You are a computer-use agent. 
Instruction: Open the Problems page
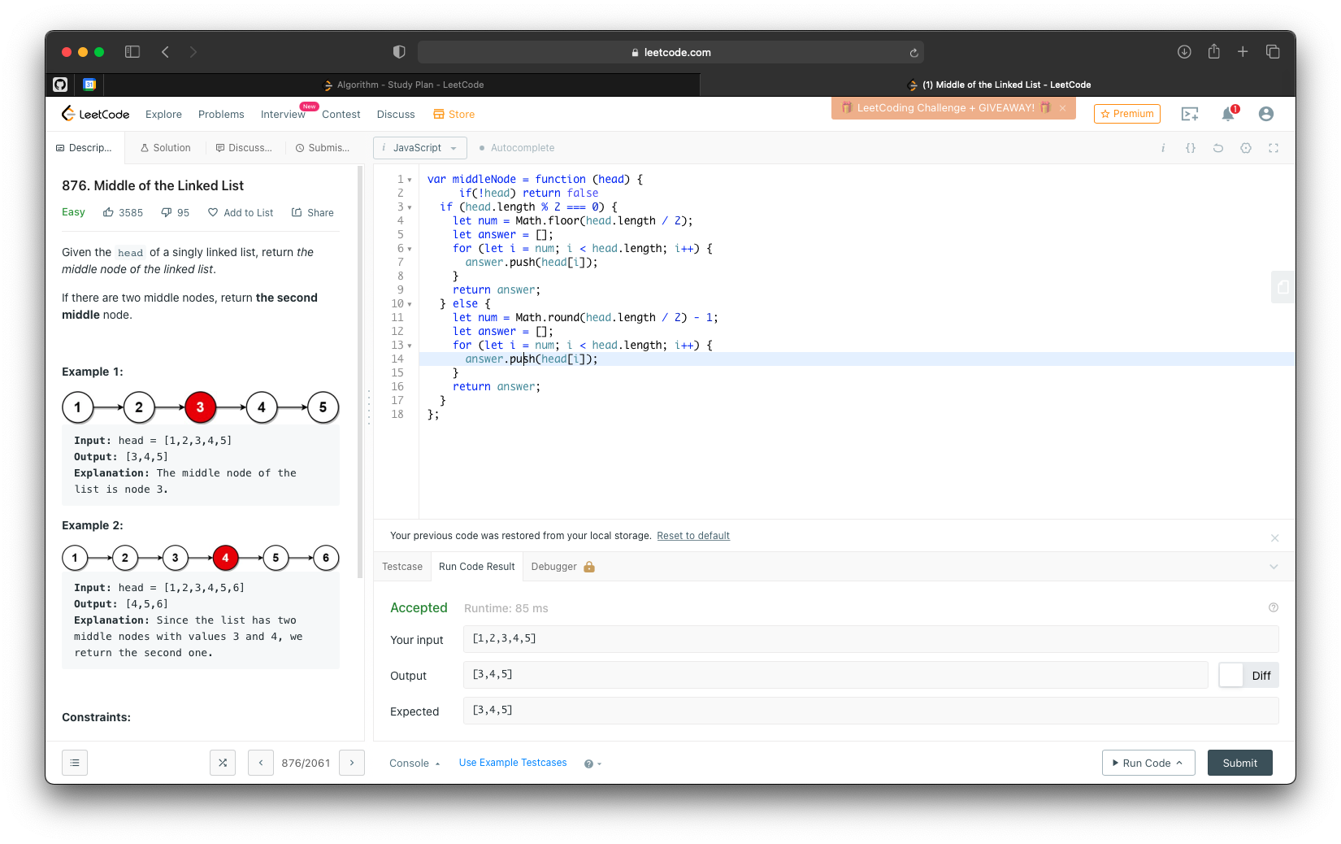click(221, 115)
